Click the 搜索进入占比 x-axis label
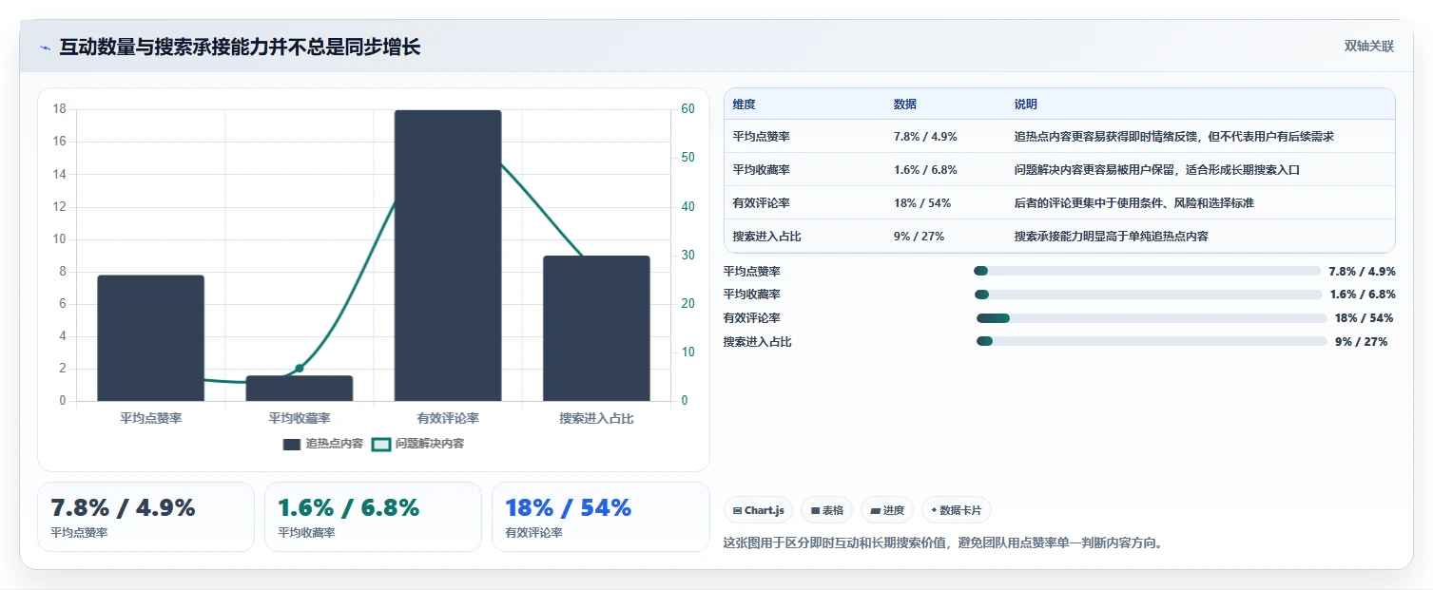This screenshot has height=590, width=1433. tap(596, 418)
